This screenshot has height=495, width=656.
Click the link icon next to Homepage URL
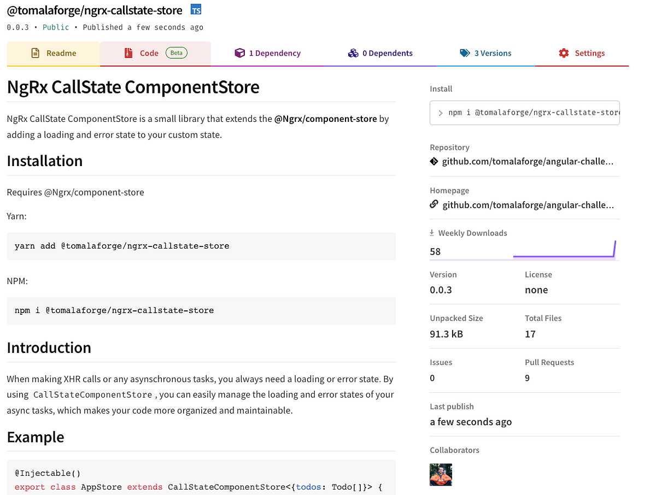tap(434, 204)
